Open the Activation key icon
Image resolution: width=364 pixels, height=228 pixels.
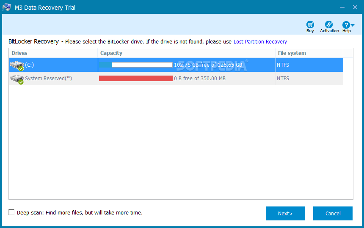click(329, 24)
